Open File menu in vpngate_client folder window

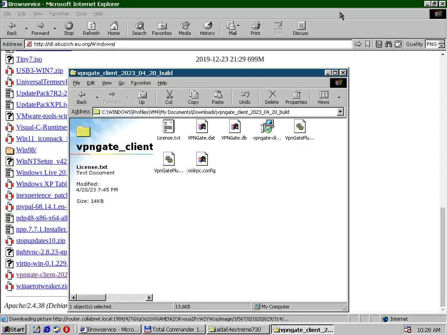pyautogui.click(x=76, y=83)
